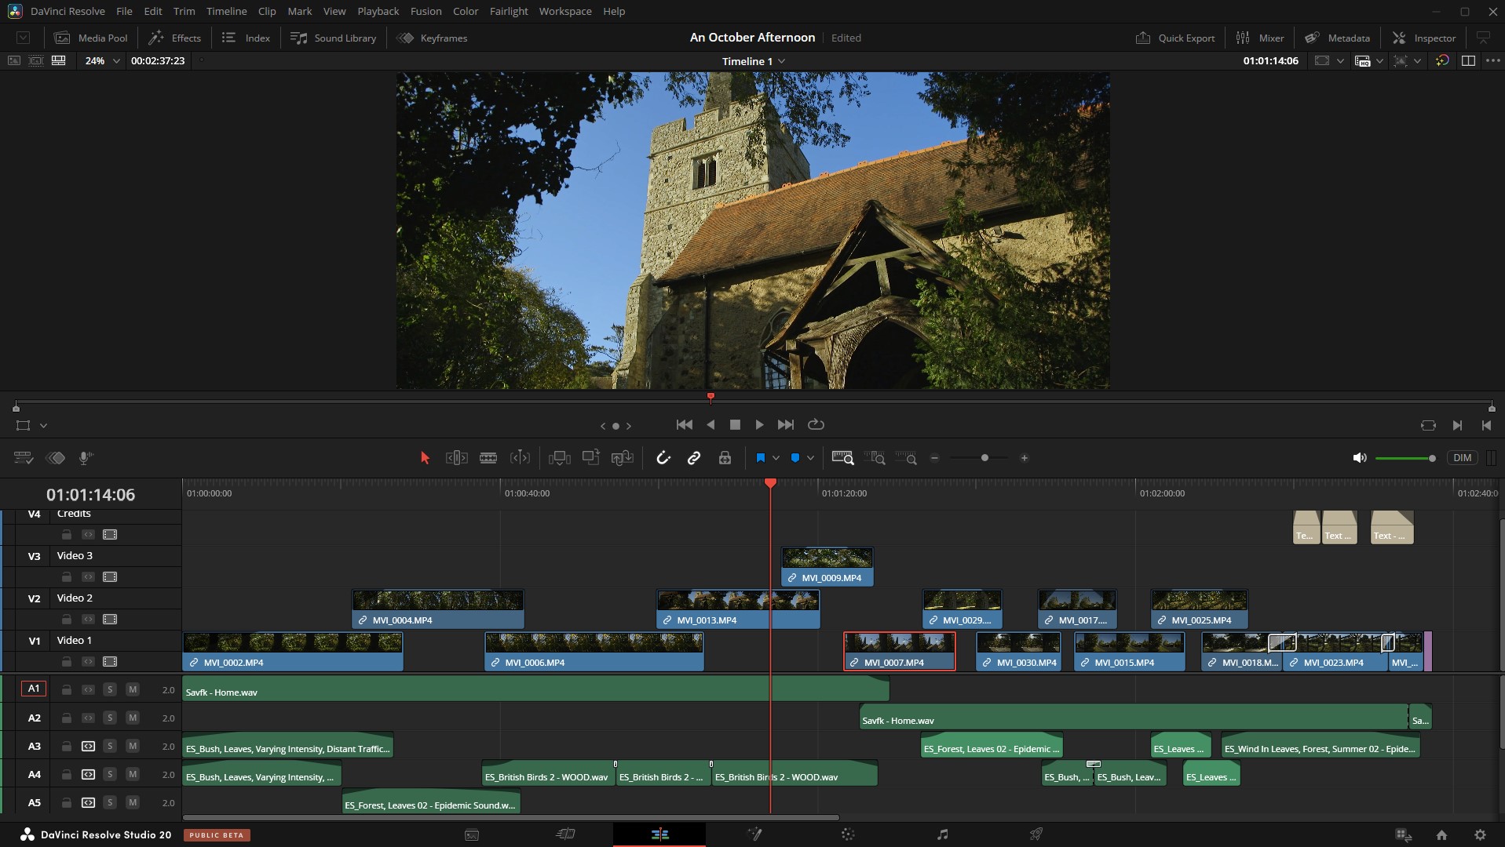Open the Trim menu
This screenshot has width=1505, height=847.
tap(184, 11)
